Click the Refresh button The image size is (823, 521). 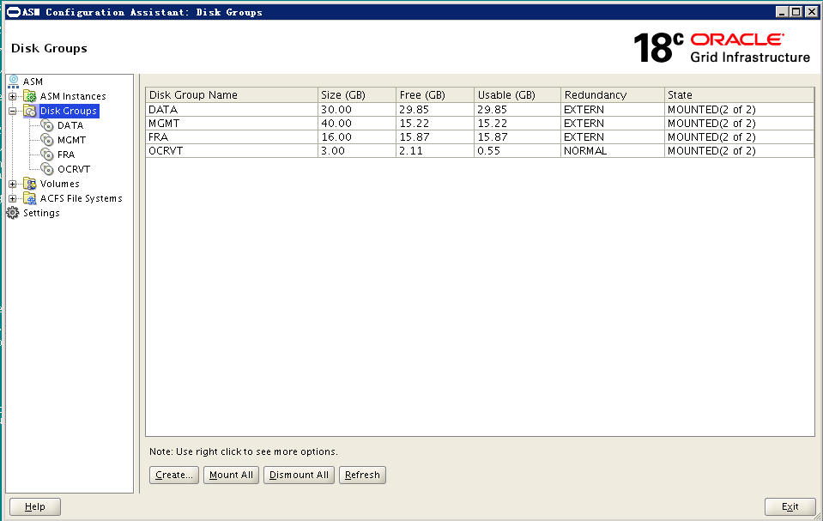click(x=362, y=475)
